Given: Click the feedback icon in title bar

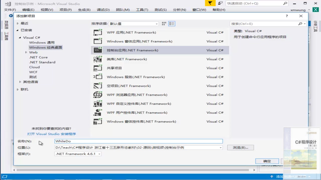Looking at the screenshot, I should [220, 3].
